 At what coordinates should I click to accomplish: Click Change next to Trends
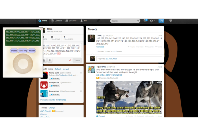52,108
